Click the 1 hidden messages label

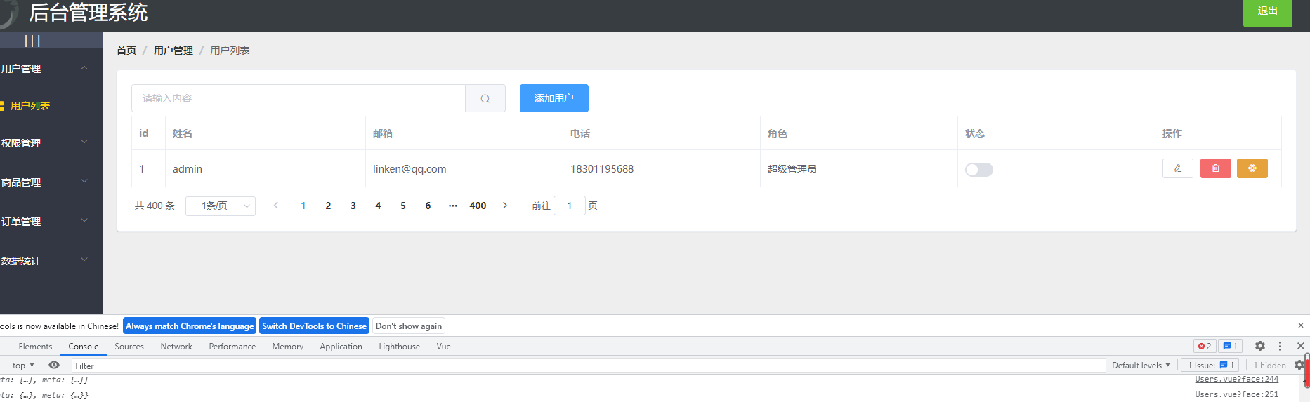[1270, 365]
